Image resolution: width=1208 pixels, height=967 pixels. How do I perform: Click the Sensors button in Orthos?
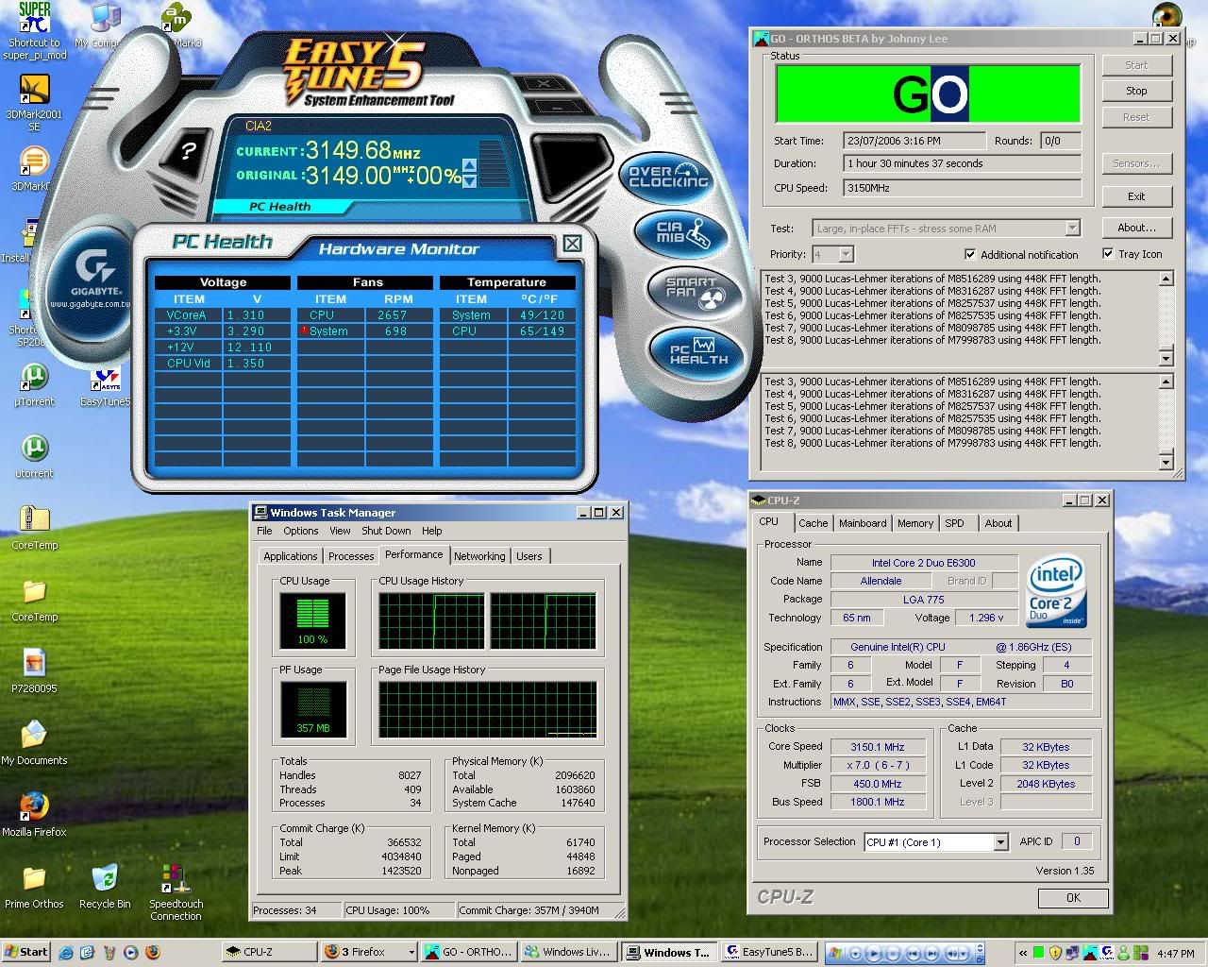1136,163
